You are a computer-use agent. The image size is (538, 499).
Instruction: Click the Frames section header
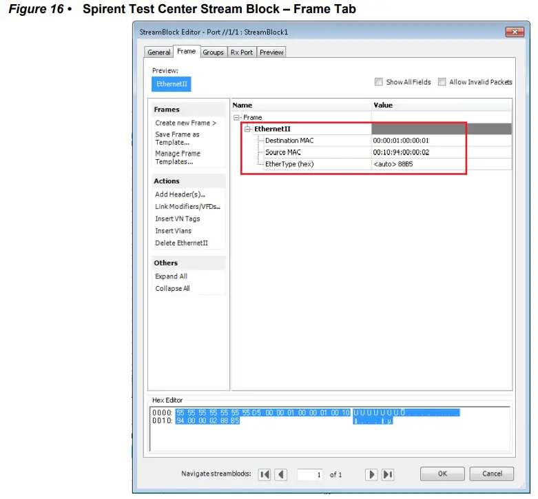[189, 110]
